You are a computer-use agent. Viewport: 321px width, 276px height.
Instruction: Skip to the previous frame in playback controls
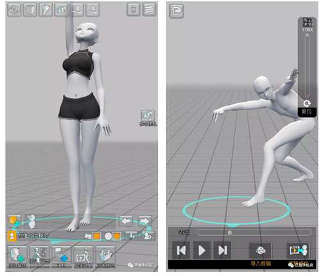tap(181, 250)
